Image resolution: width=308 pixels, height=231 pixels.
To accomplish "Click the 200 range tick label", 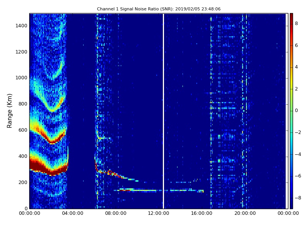I will coord(23,182).
